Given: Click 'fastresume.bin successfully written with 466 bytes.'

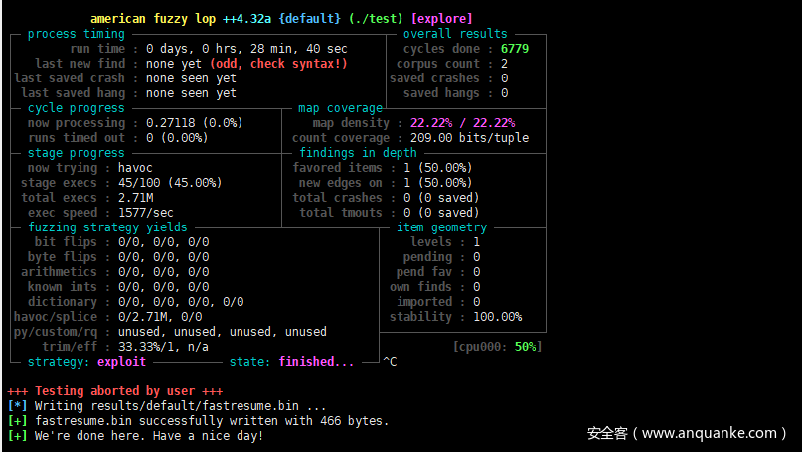Looking at the screenshot, I should click(x=212, y=421).
